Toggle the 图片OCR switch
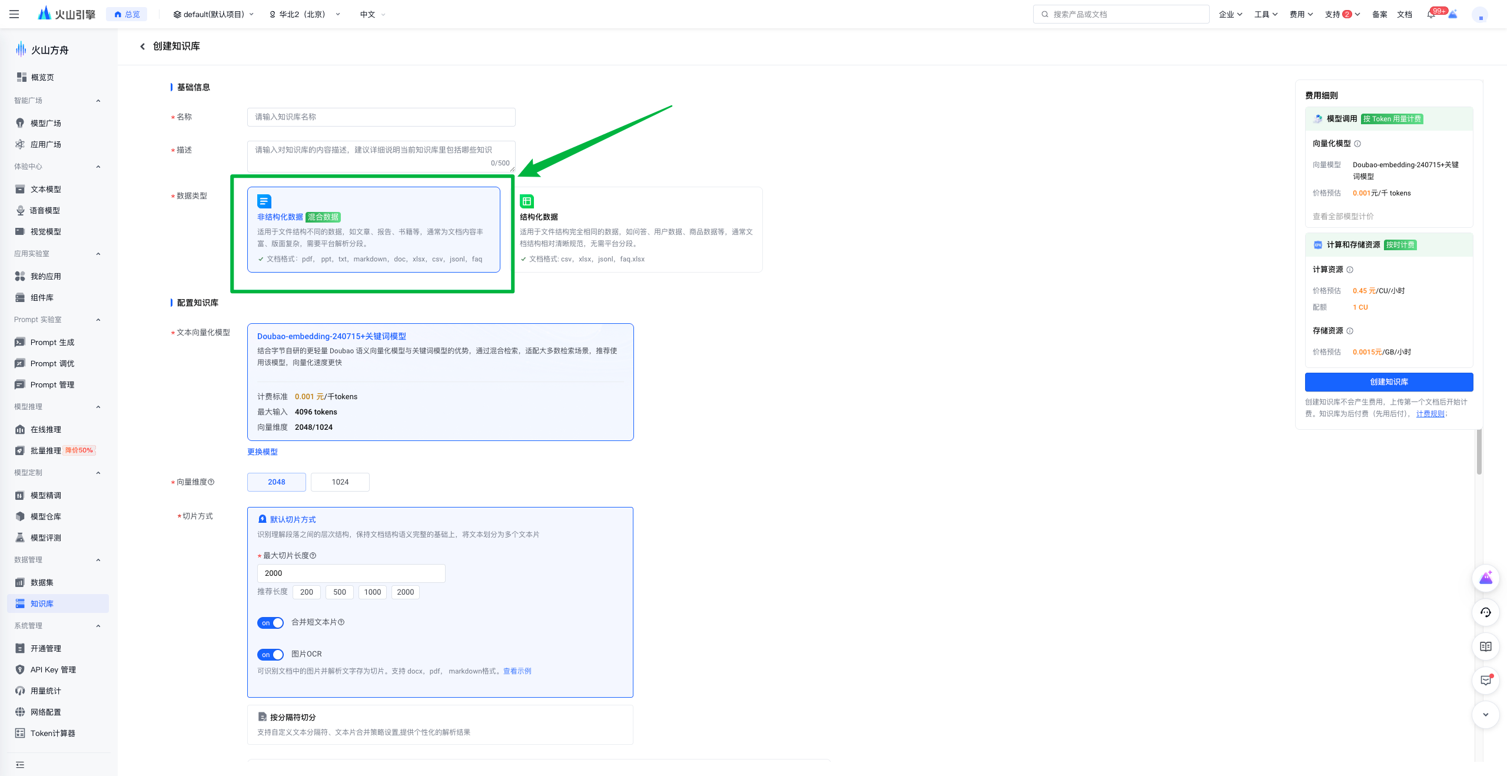 [x=270, y=655]
